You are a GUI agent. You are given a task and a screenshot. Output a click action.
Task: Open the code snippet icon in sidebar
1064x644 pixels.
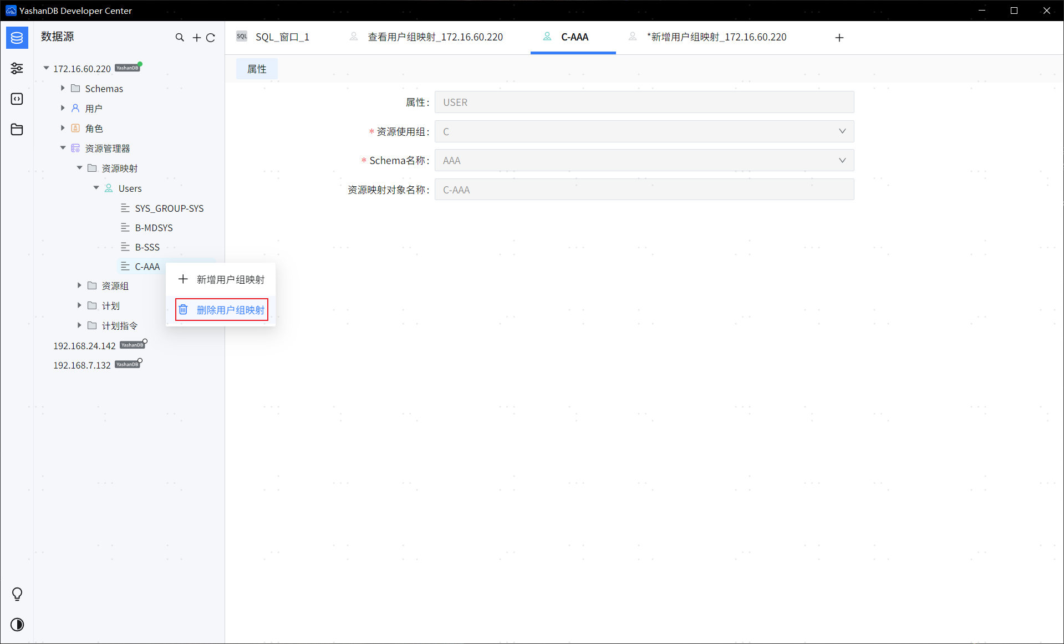click(x=17, y=99)
